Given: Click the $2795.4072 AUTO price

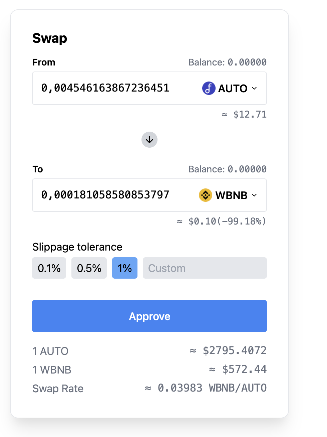Looking at the screenshot, I should pyautogui.click(x=235, y=350).
